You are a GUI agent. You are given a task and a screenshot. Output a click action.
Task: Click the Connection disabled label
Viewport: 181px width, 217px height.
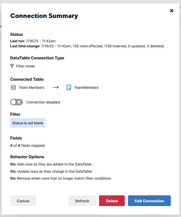tap(43, 102)
